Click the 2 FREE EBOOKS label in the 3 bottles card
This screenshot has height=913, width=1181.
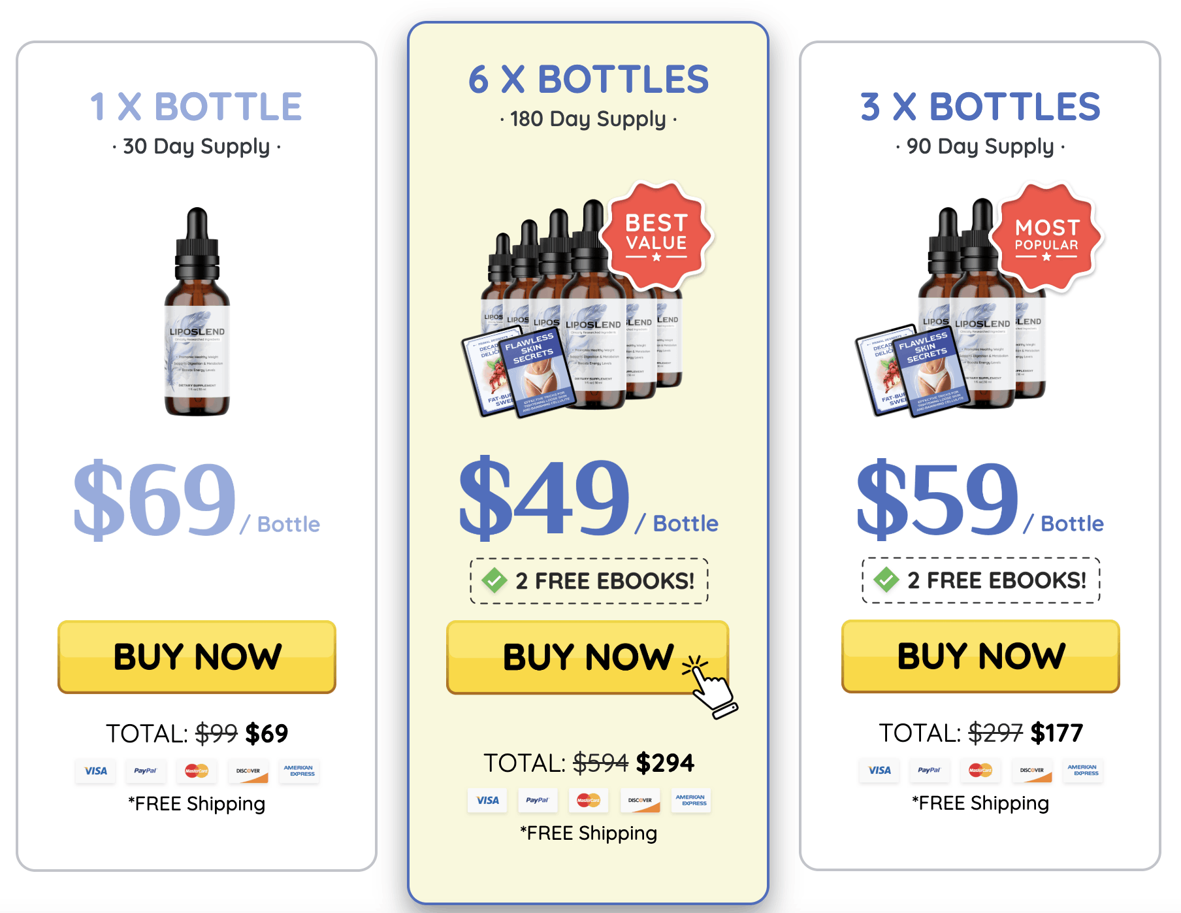click(x=997, y=580)
